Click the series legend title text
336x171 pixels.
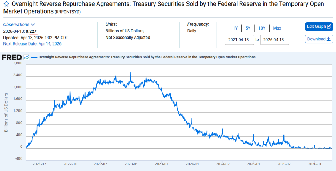pyautogui.click(x=147, y=57)
